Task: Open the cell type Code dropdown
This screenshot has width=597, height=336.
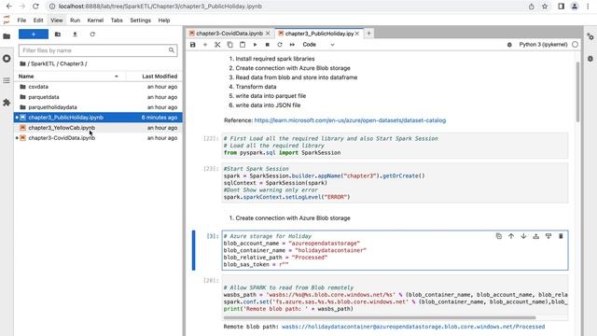Action: point(318,45)
